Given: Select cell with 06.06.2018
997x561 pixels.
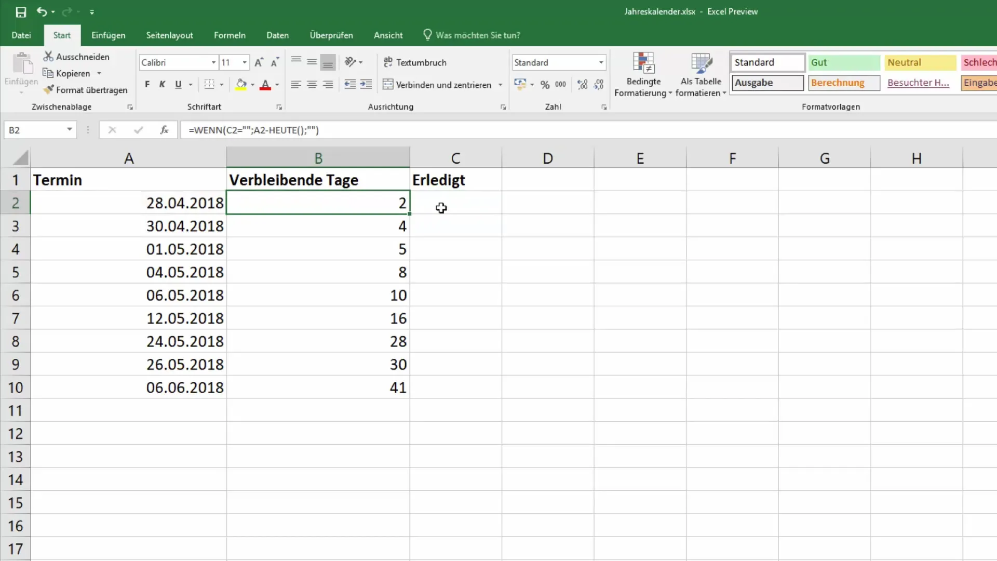Looking at the screenshot, I should point(128,388).
